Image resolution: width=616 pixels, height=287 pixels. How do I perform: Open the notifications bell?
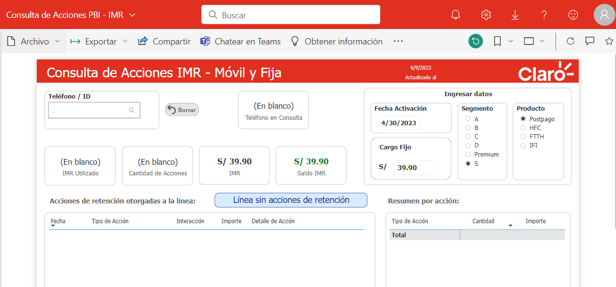point(455,14)
